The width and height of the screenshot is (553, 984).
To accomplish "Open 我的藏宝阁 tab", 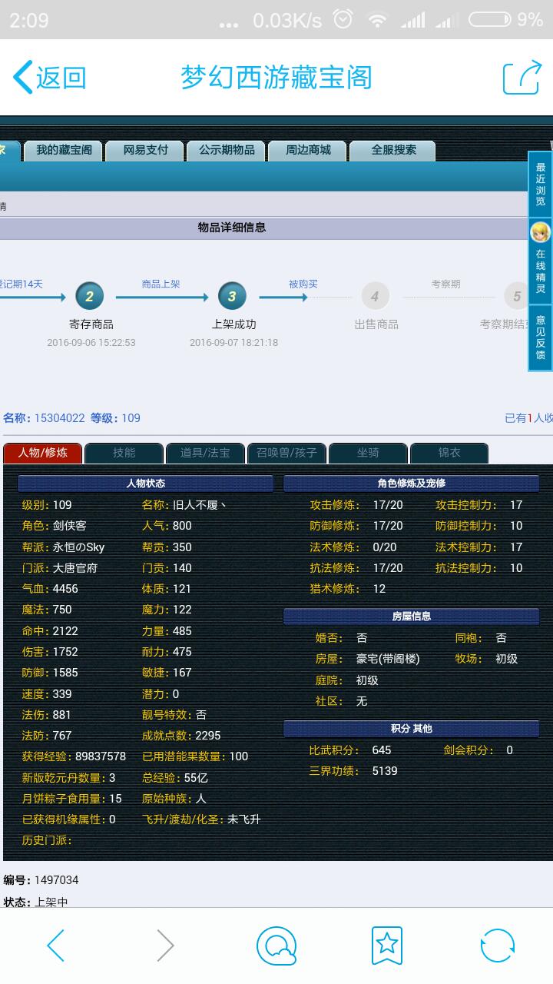I will (x=64, y=151).
